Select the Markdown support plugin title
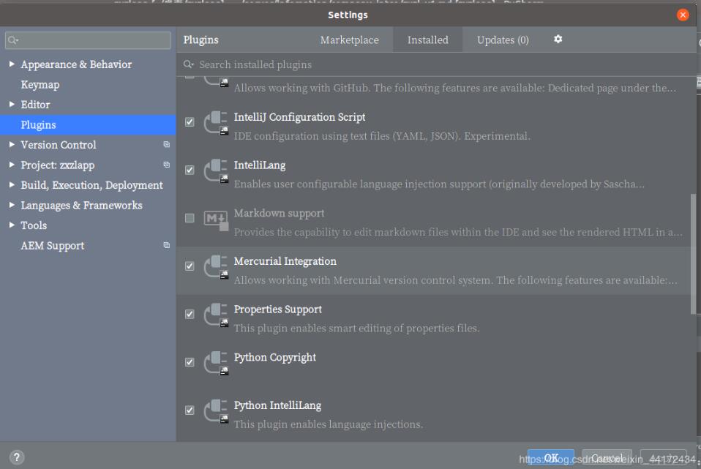 tap(279, 213)
